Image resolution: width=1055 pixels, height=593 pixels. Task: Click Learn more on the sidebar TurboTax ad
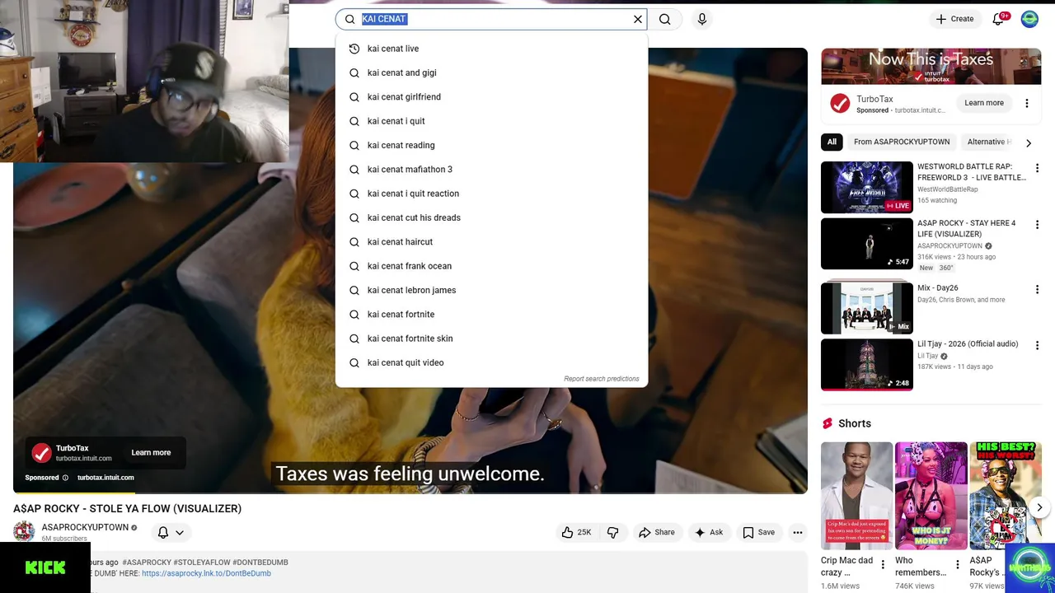(984, 103)
